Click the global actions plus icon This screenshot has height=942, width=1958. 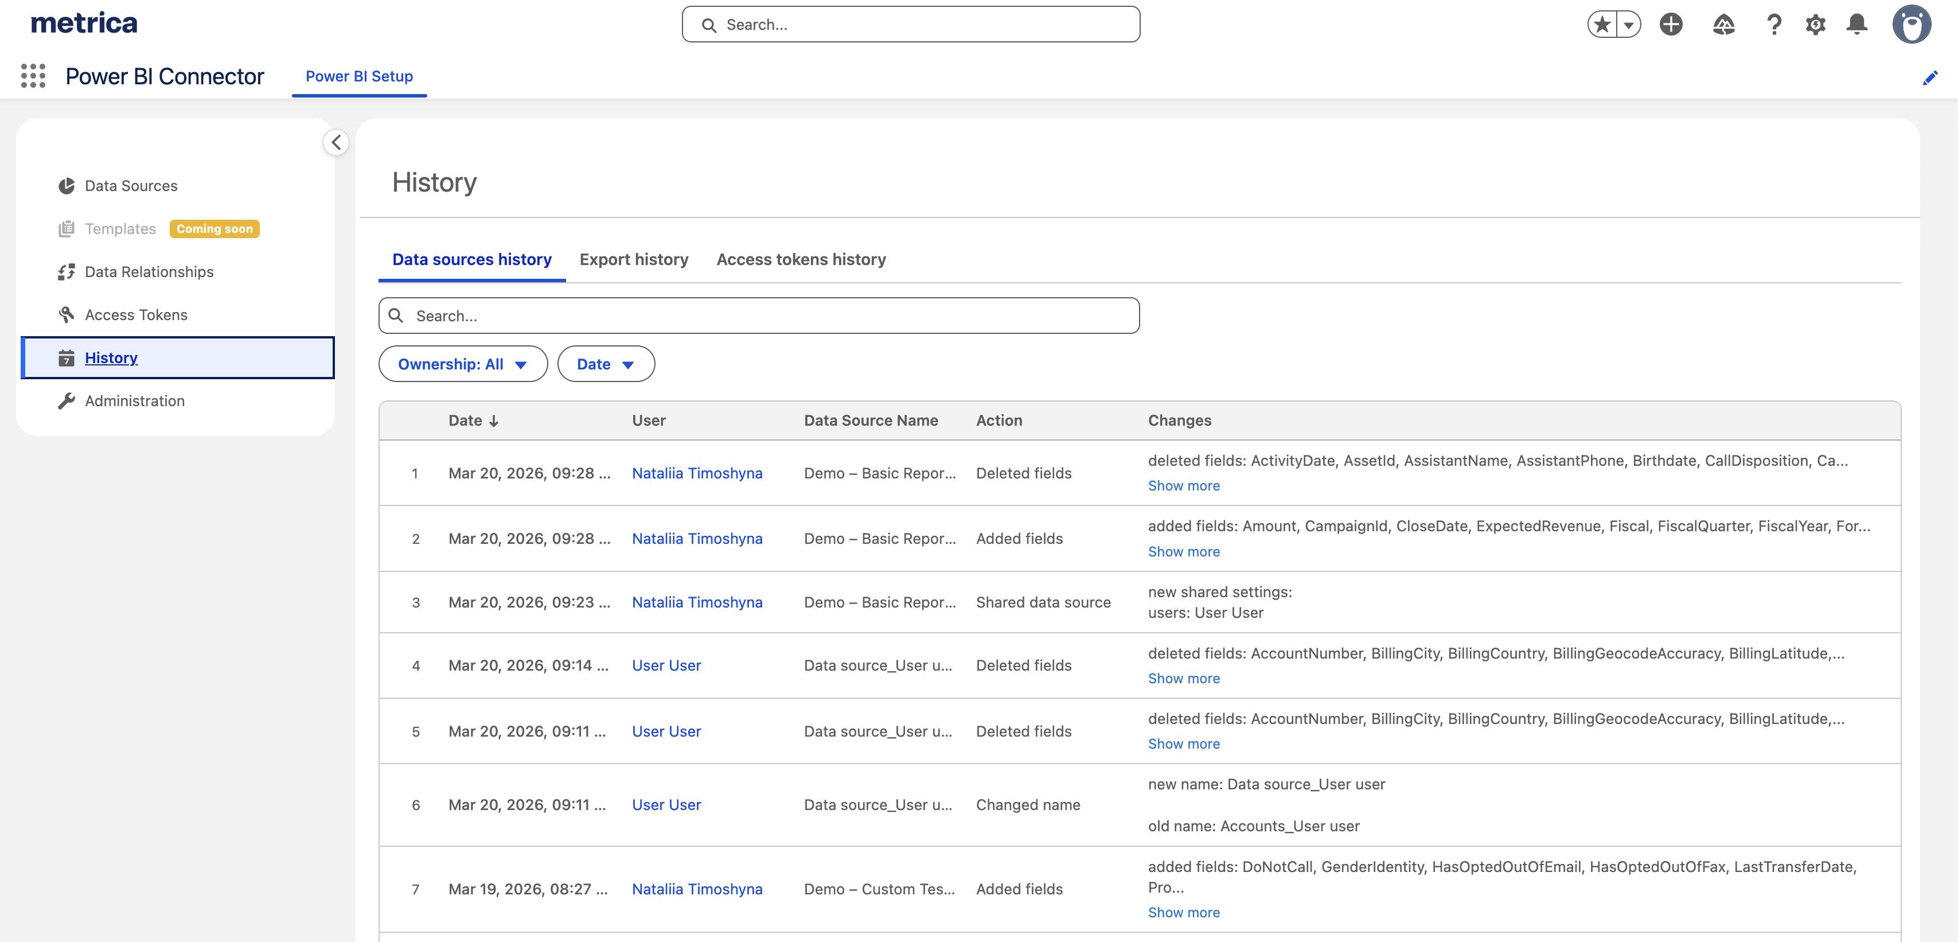click(1671, 24)
